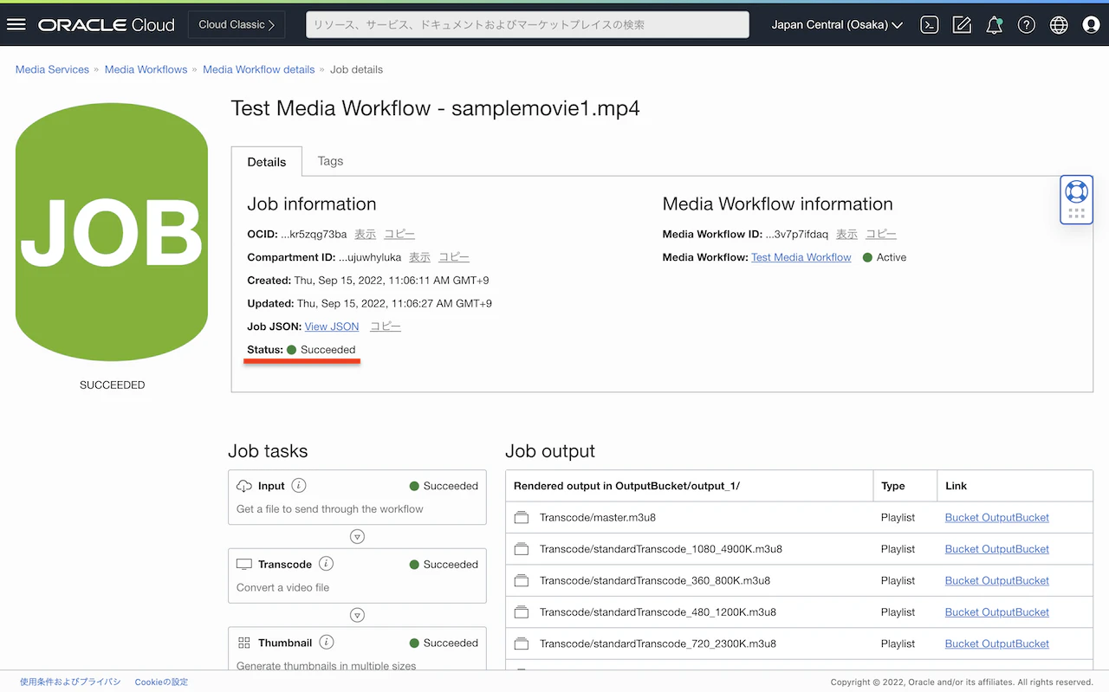Viewport: 1109px width, 692px height.
Task: Click bucket icon for standardTranscode_720_2300K.m3u8
Action: [522, 643]
